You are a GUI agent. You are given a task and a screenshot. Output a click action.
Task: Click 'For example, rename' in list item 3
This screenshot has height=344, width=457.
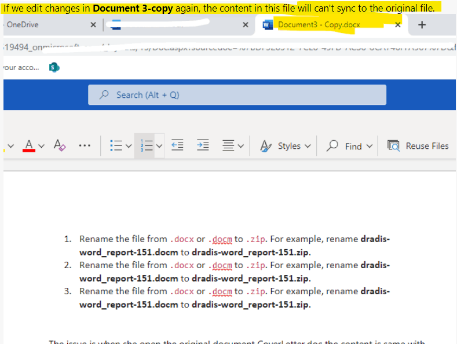point(314,291)
